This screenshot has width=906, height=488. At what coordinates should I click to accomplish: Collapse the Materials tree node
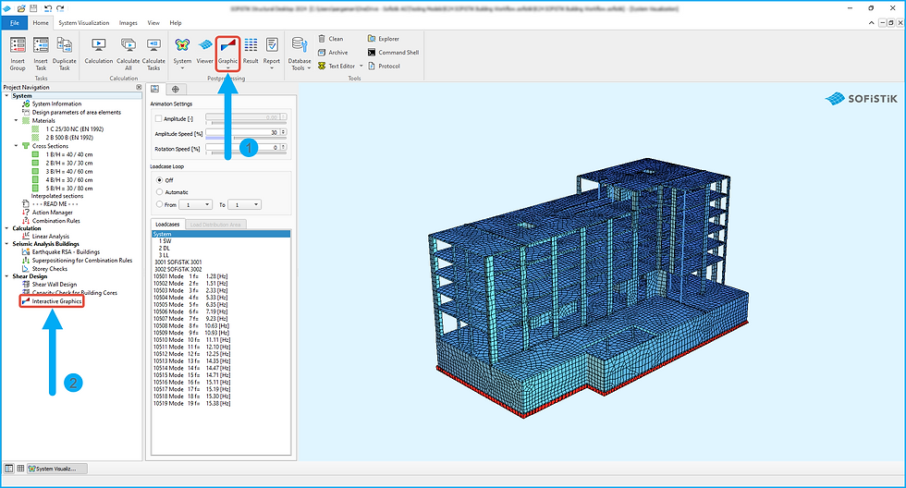[x=17, y=121]
